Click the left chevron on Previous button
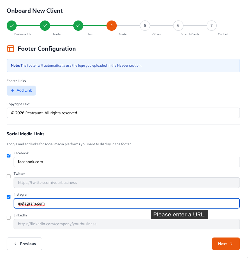Image resolution: width=248 pixels, height=258 pixels. pos(15,244)
